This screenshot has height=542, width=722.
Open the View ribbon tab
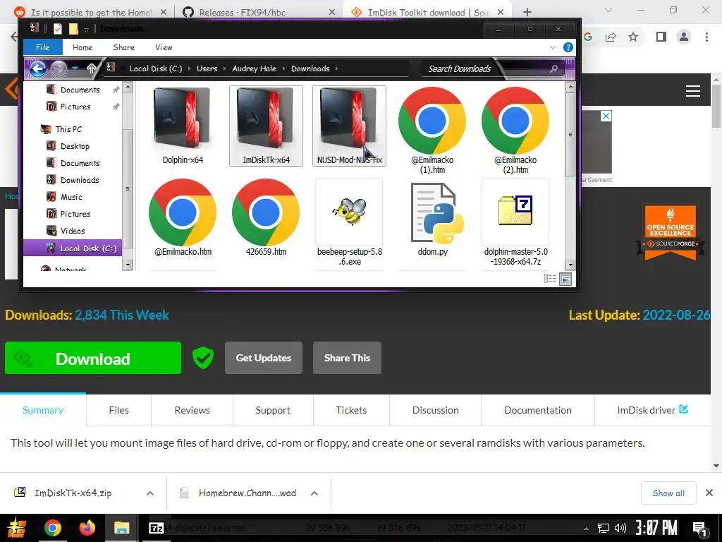click(x=164, y=47)
